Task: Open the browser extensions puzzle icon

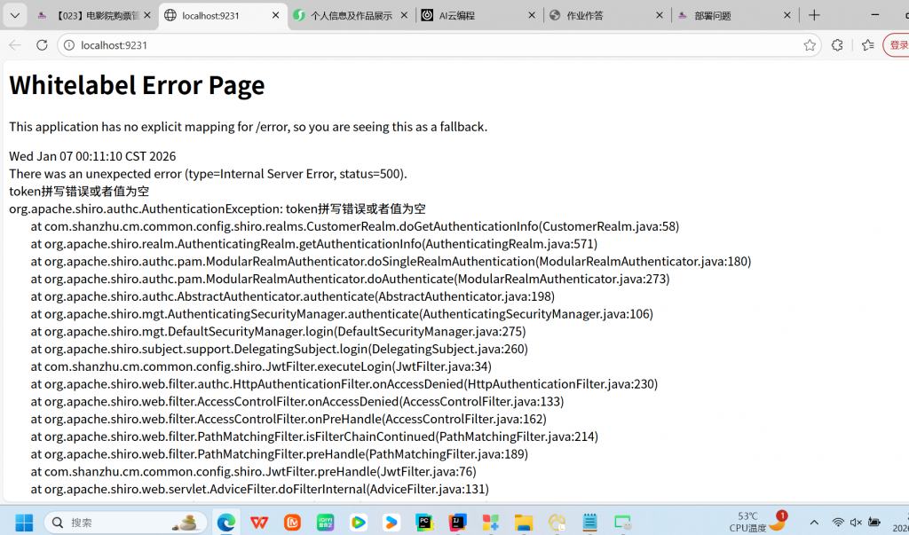Action: tap(837, 45)
